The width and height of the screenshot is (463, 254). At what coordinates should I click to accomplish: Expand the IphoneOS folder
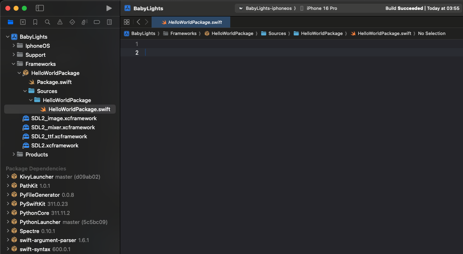pos(14,46)
